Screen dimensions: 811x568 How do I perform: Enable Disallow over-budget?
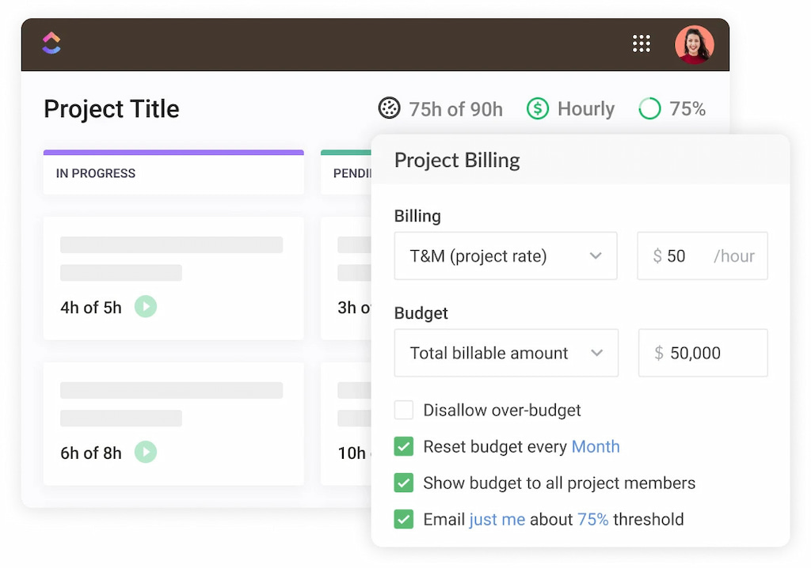[404, 410]
